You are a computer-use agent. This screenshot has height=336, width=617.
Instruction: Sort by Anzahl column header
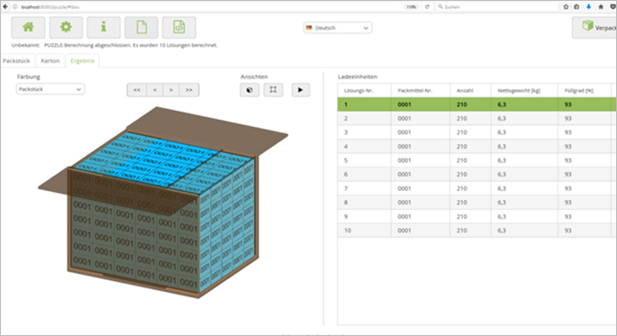click(470, 90)
